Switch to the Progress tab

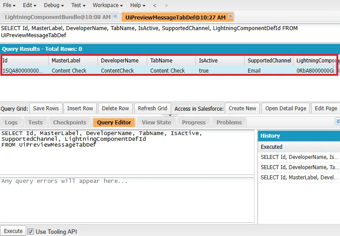click(x=194, y=123)
